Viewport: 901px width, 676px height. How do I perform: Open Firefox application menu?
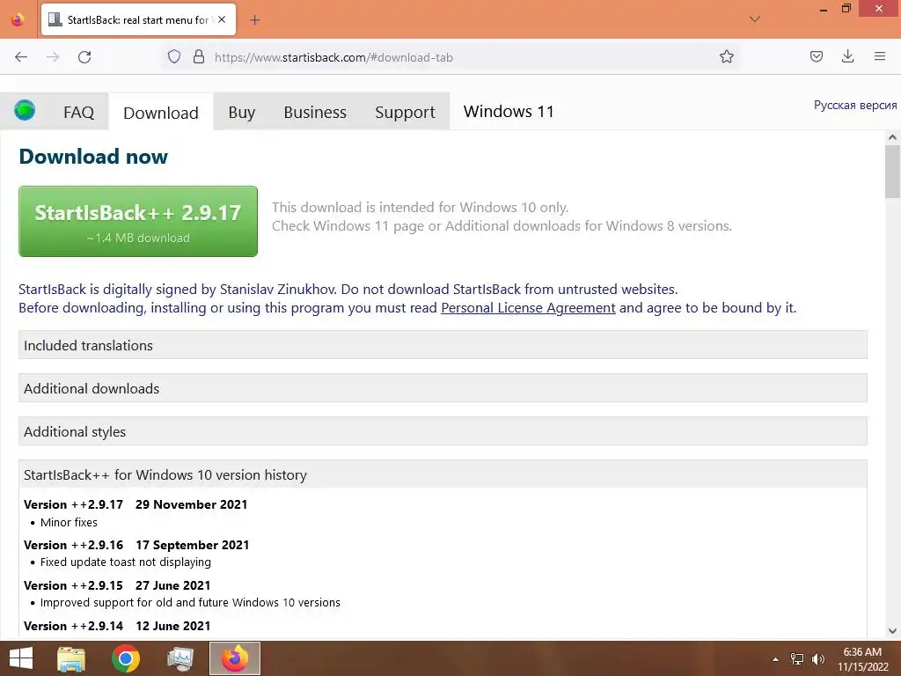tap(880, 56)
